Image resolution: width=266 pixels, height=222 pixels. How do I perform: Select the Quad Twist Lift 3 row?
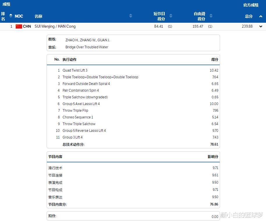133,70
